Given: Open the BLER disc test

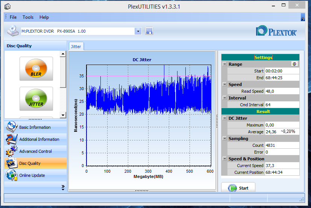Looking at the screenshot, I should [x=36, y=69].
